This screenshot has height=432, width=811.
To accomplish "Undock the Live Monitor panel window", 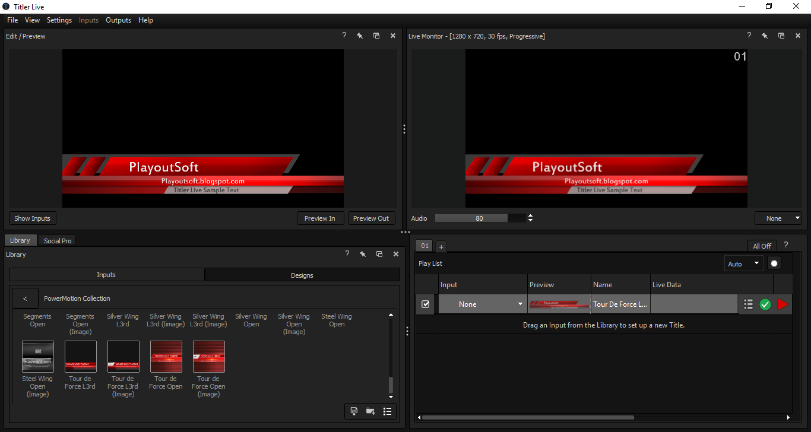I will pyautogui.click(x=781, y=36).
